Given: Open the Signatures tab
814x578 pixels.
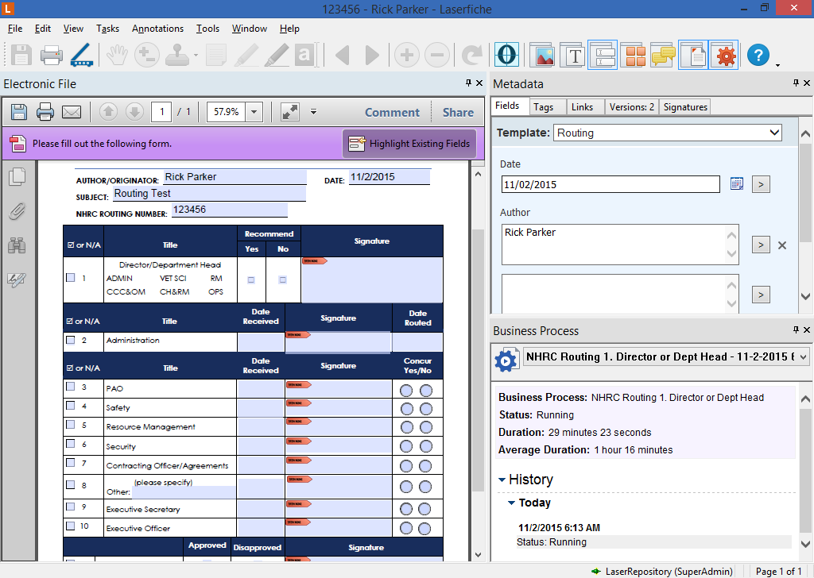Looking at the screenshot, I should click(685, 107).
